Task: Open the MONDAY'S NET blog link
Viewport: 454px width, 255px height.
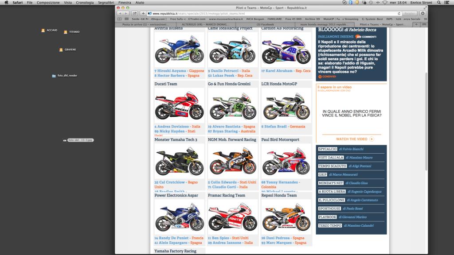Action: (x=331, y=183)
